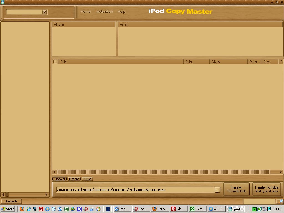This screenshot has width=284, height=213.
Task: Sort tracks by Size column header
Action: 270,62
